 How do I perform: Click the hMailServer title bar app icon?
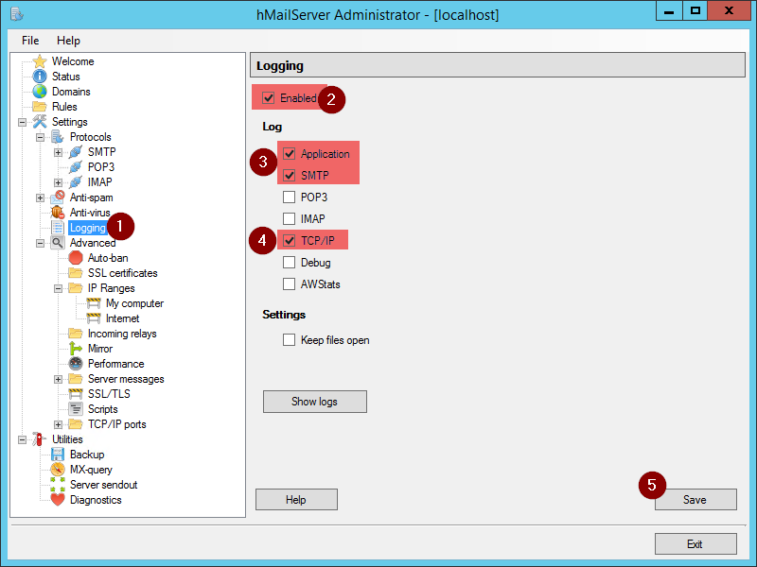(x=16, y=14)
